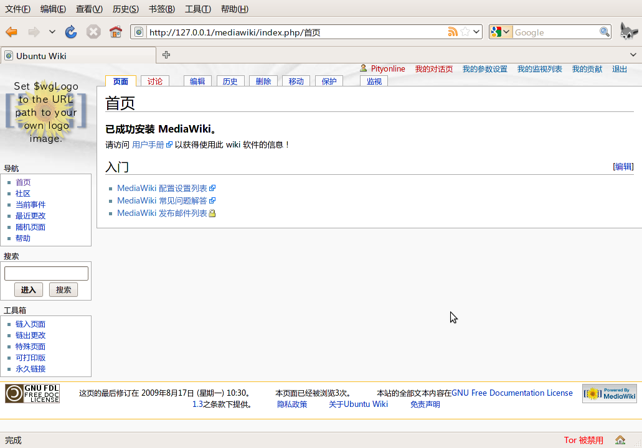Click the Stop loading icon
Image resolution: width=642 pixels, height=448 pixels.
pyautogui.click(x=93, y=32)
